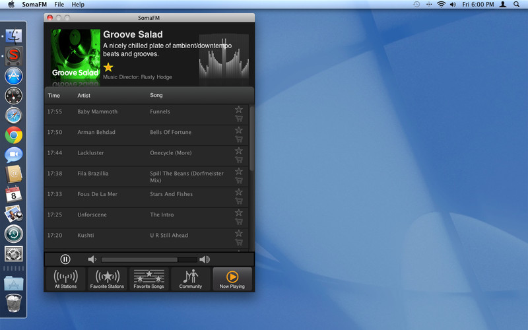Viewport: 528px width, 330px height.
Task: Open the Community tab
Action: click(x=191, y=279)
